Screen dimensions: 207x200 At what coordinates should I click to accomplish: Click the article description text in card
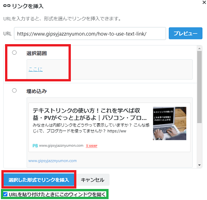point(91,128)
